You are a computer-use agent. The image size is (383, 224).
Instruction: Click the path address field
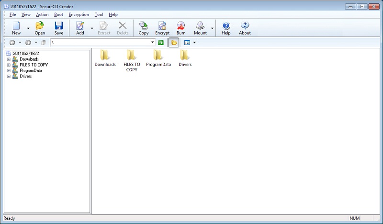100,42
